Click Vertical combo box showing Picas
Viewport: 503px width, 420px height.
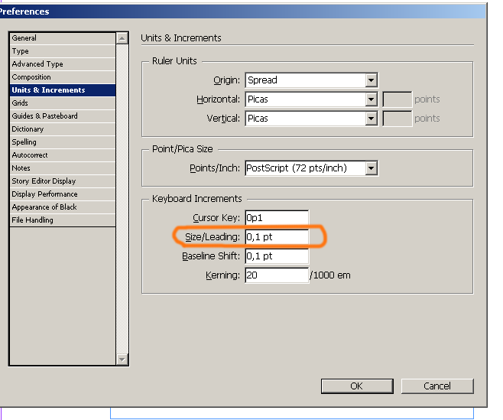[x=311, y=119]
